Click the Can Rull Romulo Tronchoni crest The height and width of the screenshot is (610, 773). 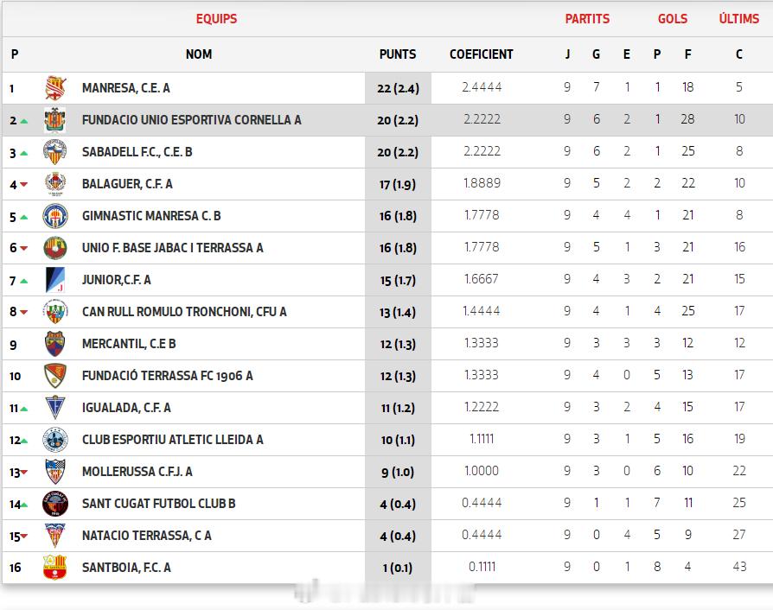tap(54, 312)
